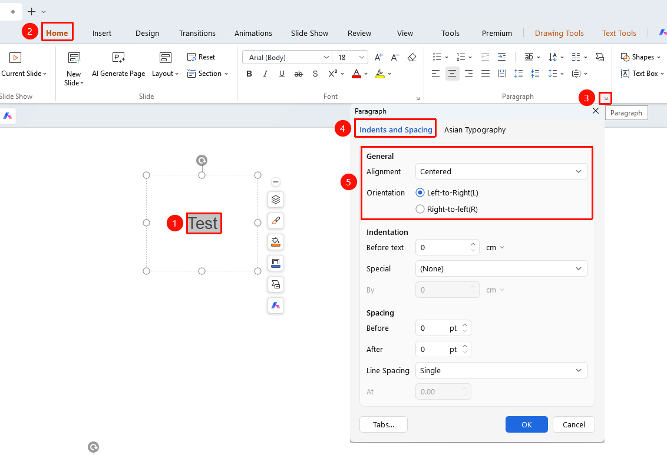
Task: Click the Reset button in the Slide group
Action: tap(201, 57)
